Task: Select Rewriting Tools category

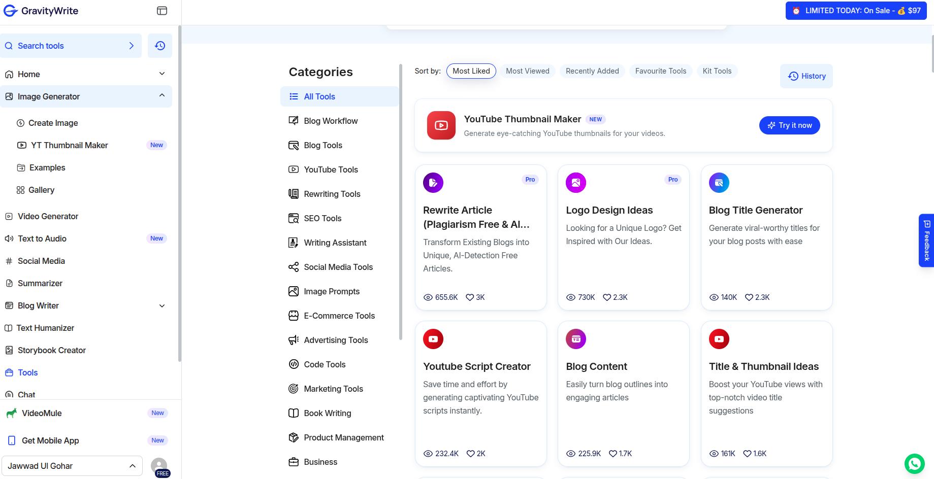Action: (x=339, y=194)
